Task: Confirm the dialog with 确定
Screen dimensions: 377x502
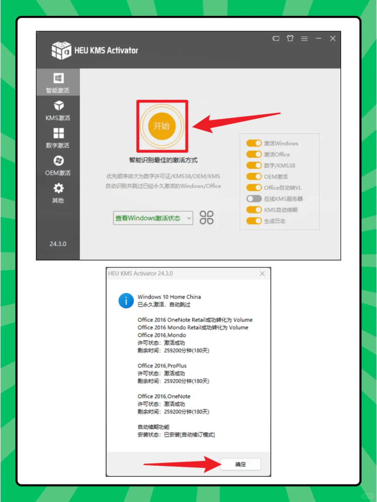Action: pyautogui.click(x=240, y=464)
